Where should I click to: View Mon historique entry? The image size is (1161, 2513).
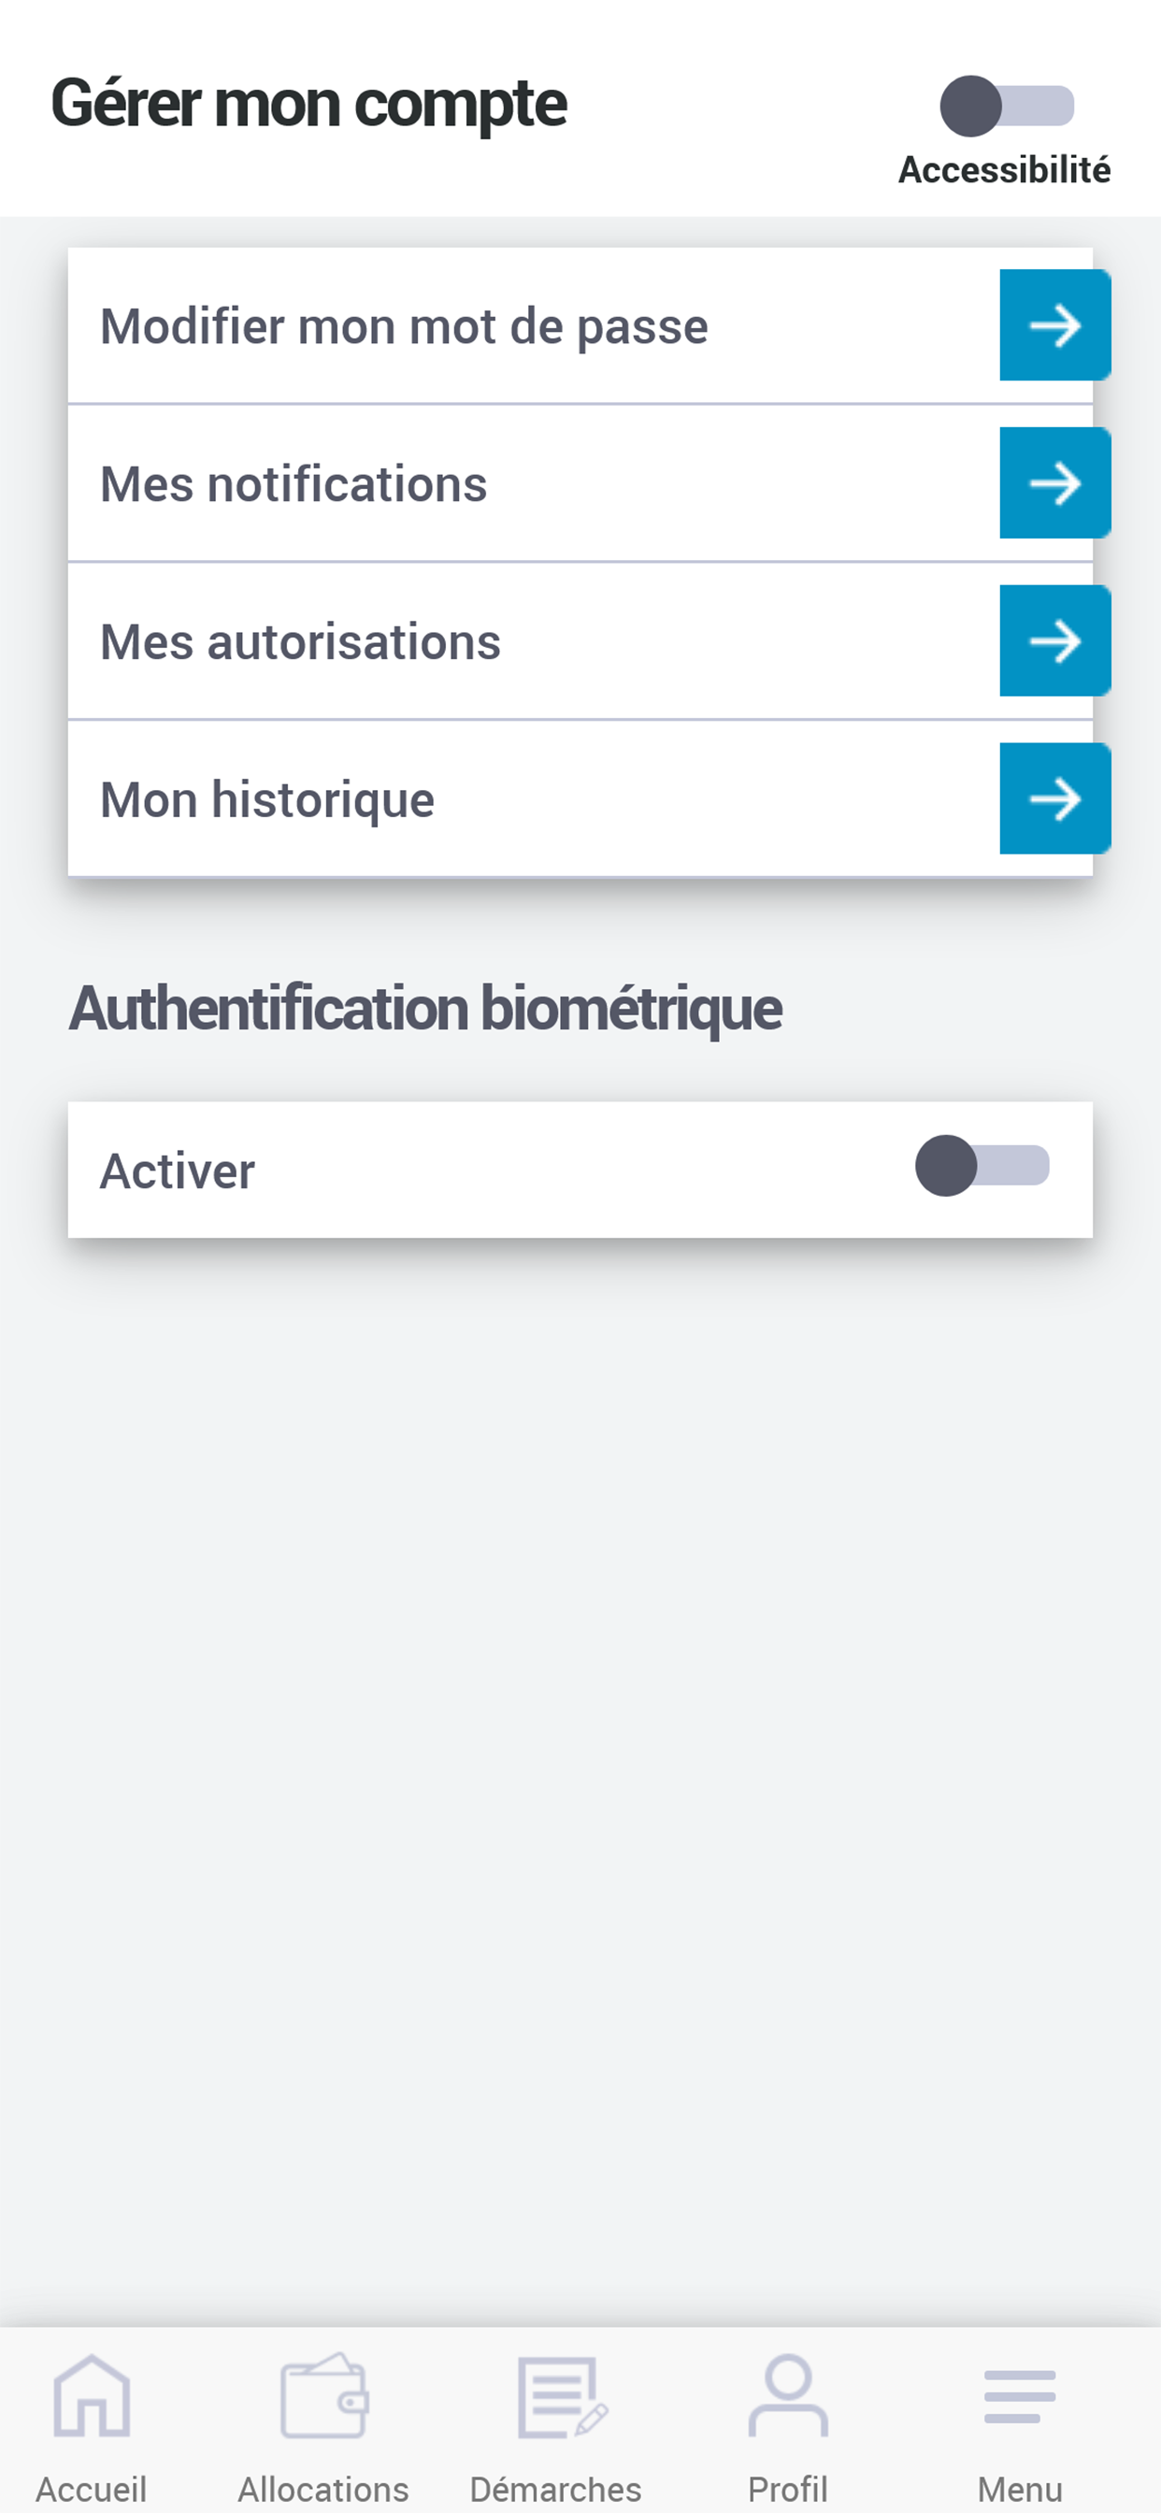(x=267, y=800)
